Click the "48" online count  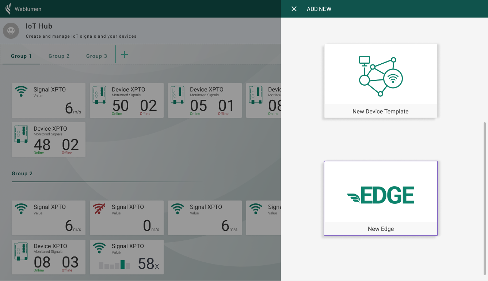[x=42, y=145]
